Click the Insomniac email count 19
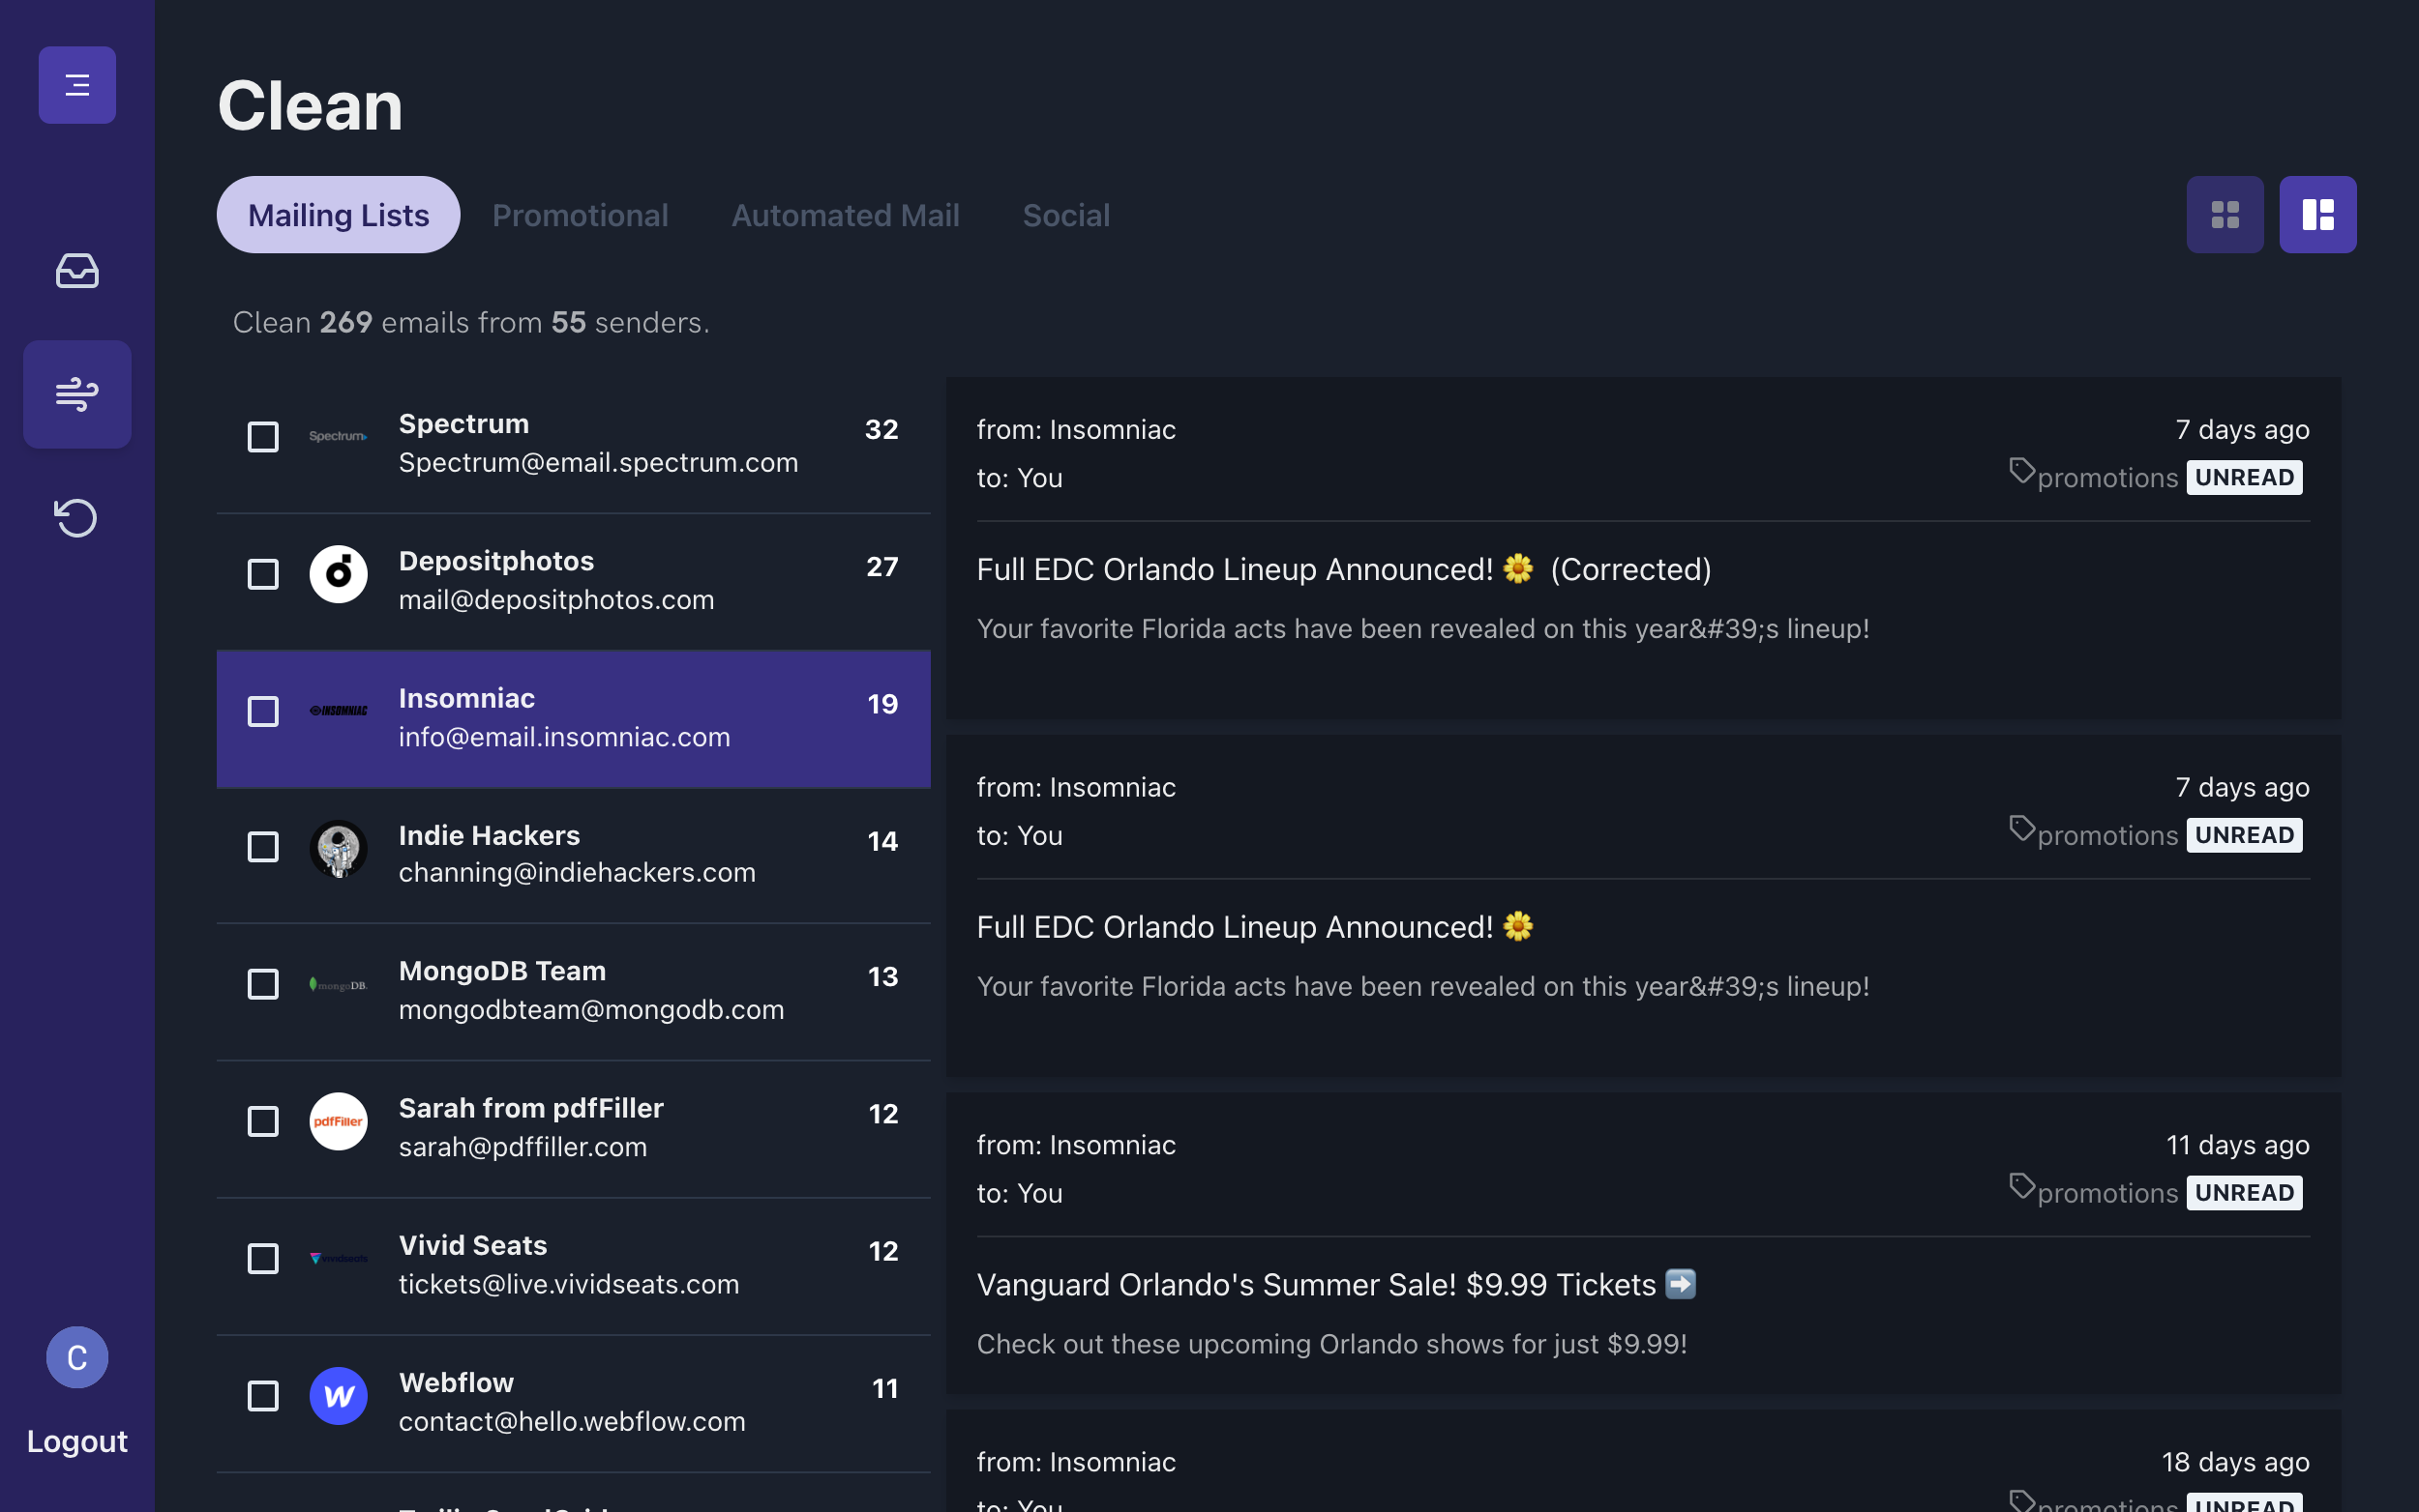 [881, 704]
